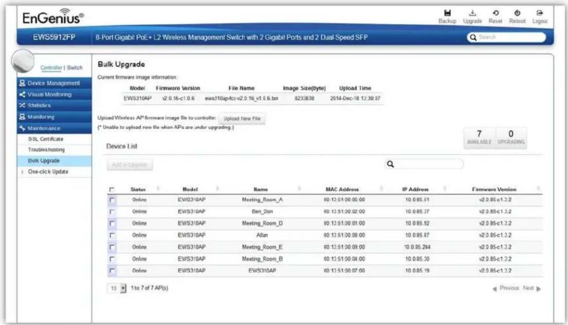Sort table by Name column
This screenshot has width=568, height=325.
click(260, 190)
